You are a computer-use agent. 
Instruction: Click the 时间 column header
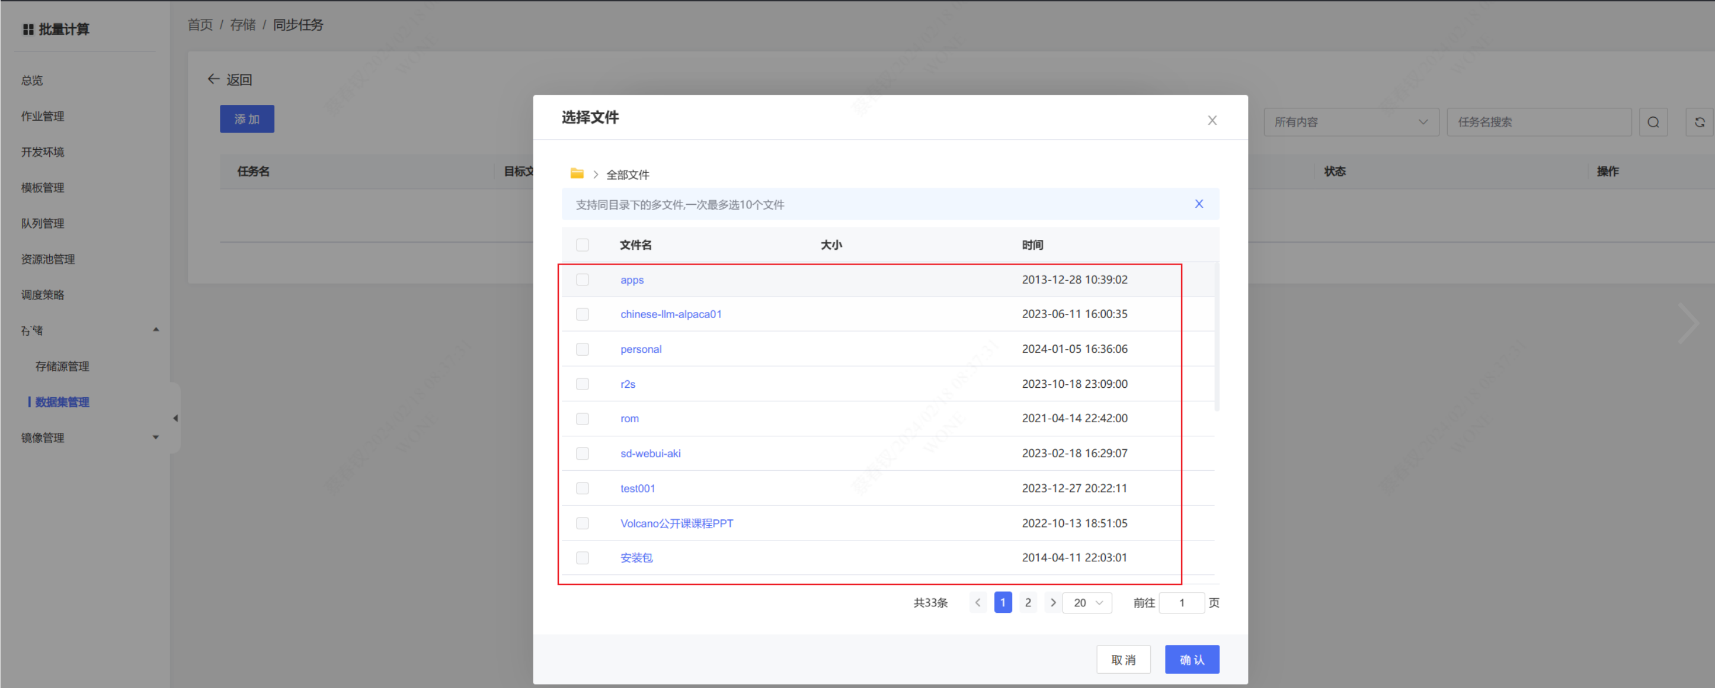(1032, 245)
